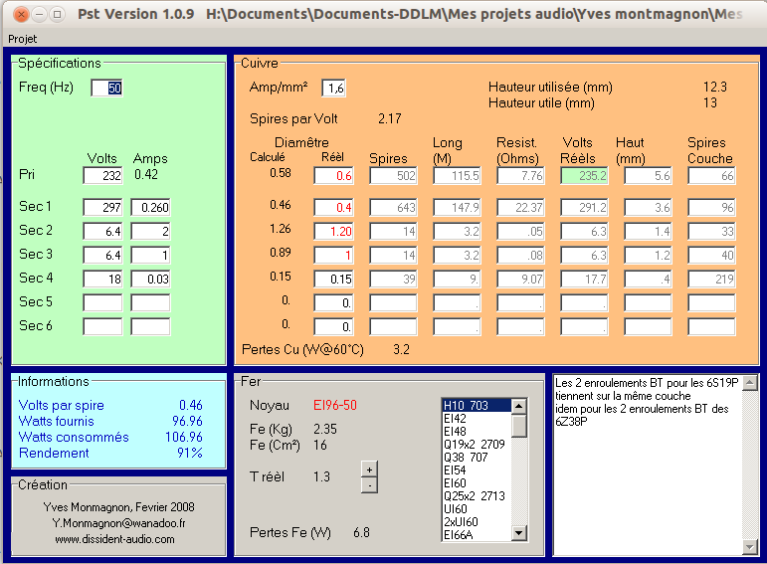This screenshot has height=564, width=767.
Task: Click the Spires field showing 643
Action: [393, 208]
